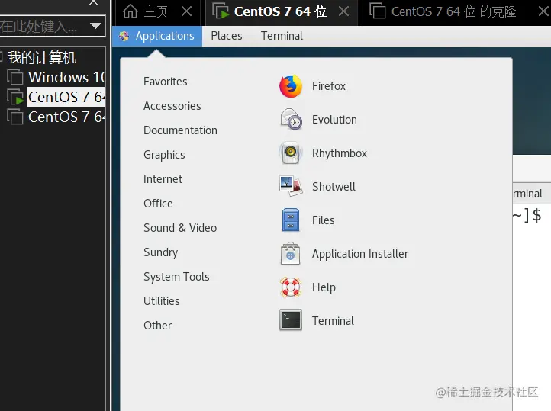Select the Favorites category
The image size is (551, 411).
click(166, 82)
